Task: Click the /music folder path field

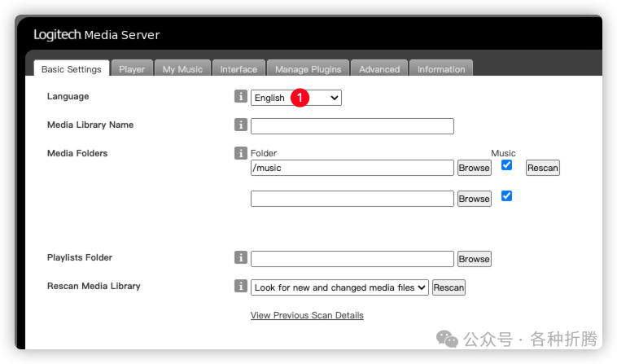Action: click(x=352, y=168)
